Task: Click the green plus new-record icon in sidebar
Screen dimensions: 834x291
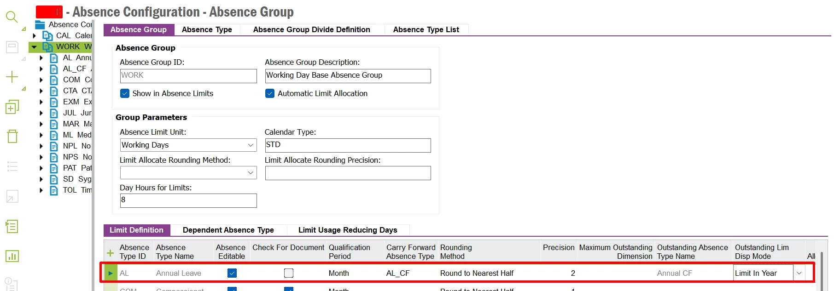Action: point(12,77)
